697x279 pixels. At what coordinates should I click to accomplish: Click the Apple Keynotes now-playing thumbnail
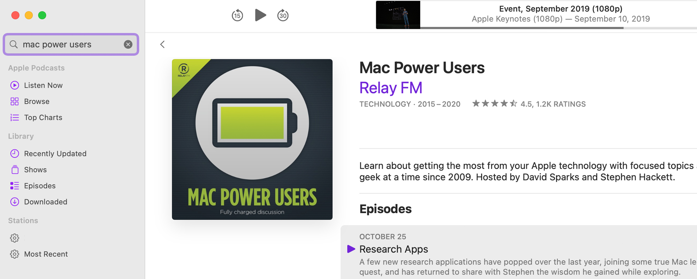click(x=398, y=15)
